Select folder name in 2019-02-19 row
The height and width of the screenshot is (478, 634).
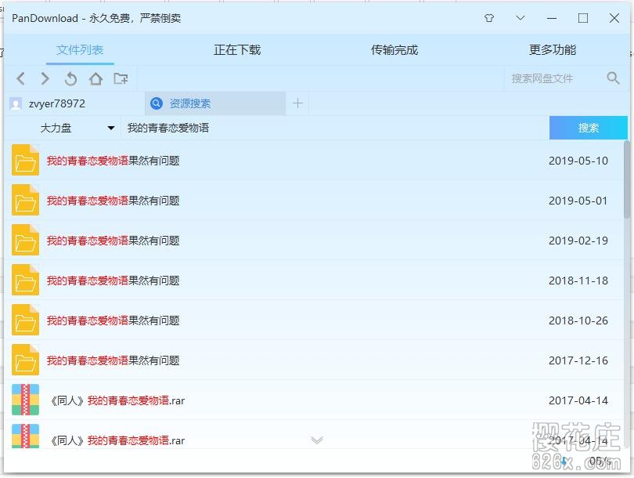pyautogui.click(x=113, y=241)
